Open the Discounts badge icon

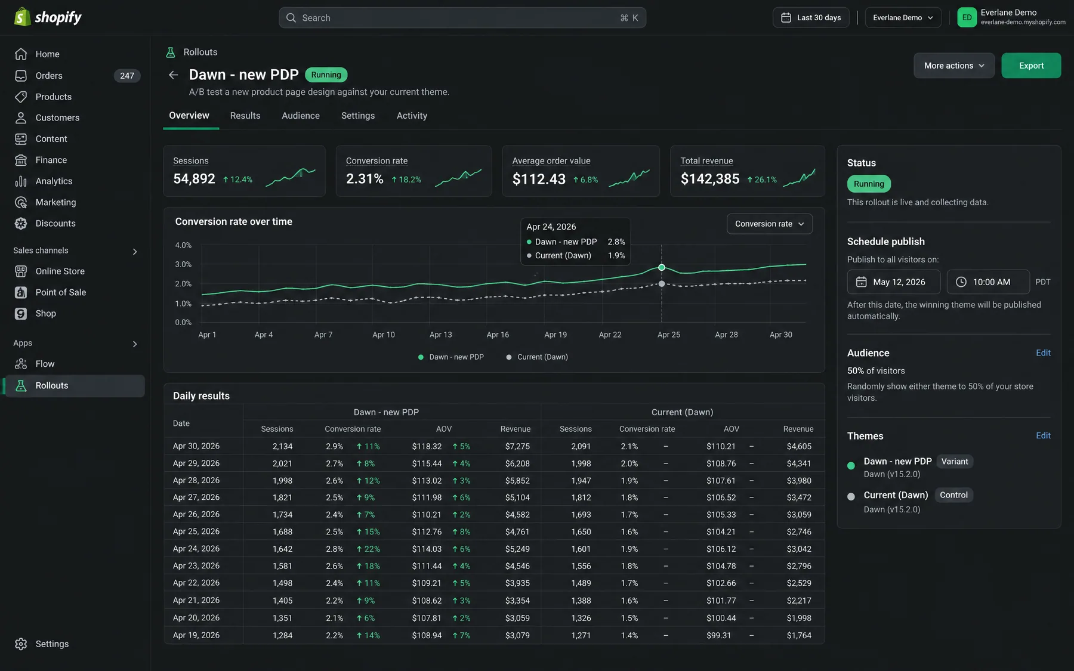tap(21, 224)
